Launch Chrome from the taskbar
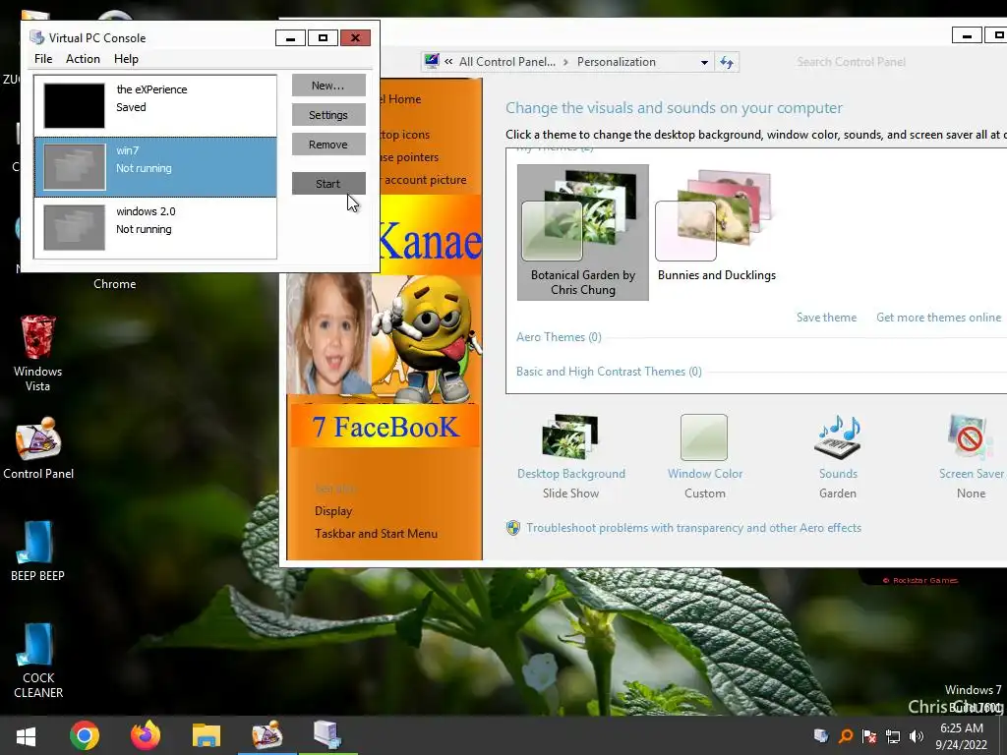Image resolution: width=1007 pixels, height=755 pixels. pos(85,735)
